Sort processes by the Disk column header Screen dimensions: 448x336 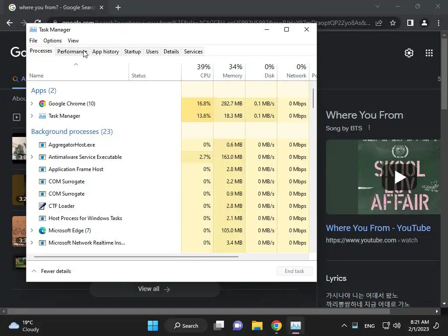pyautogui.click(x=262, y=71)
